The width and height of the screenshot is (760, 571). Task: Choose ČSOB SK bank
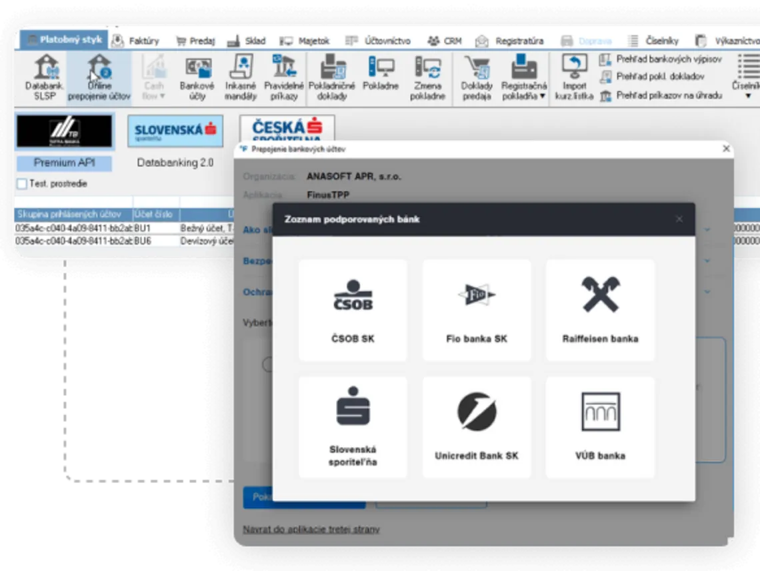coord(353,310)
